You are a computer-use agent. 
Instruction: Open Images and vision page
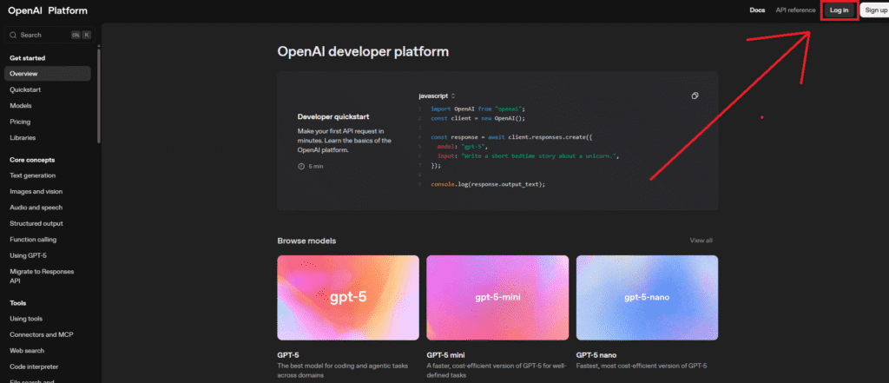coord(36,192)
